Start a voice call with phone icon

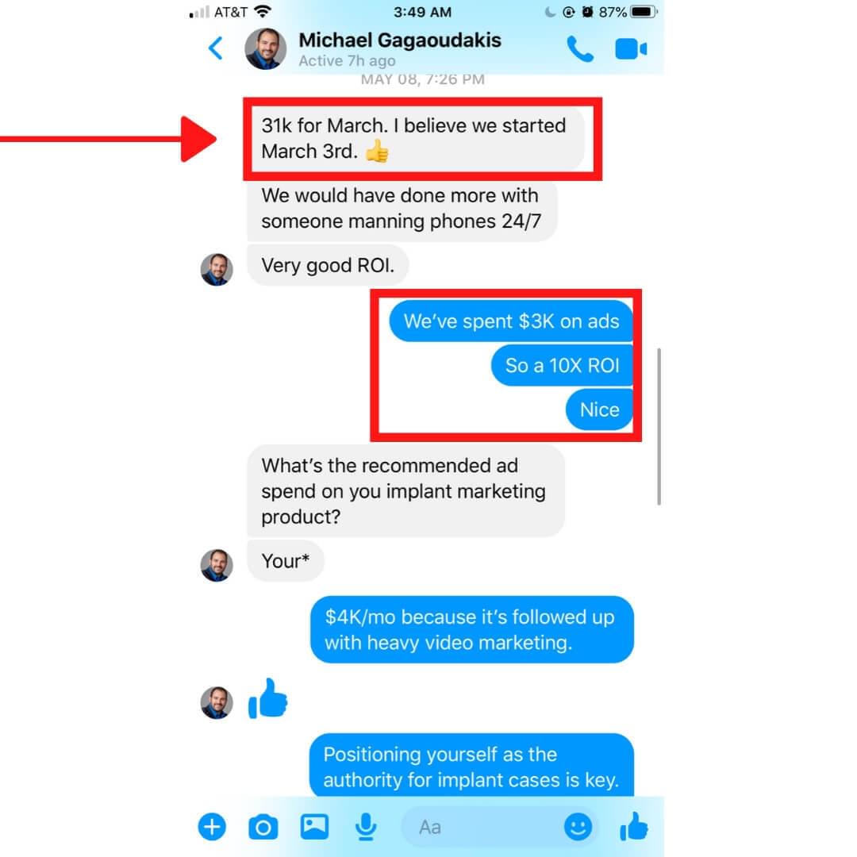click(579, 48)
